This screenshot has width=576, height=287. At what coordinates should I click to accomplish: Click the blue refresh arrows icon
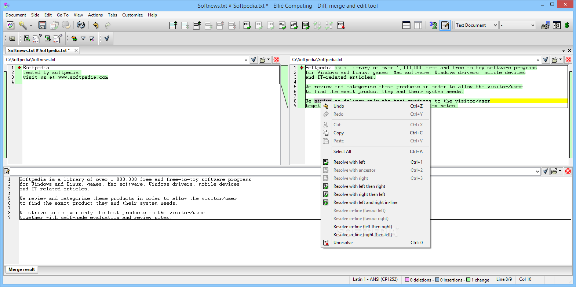[81, 25]
